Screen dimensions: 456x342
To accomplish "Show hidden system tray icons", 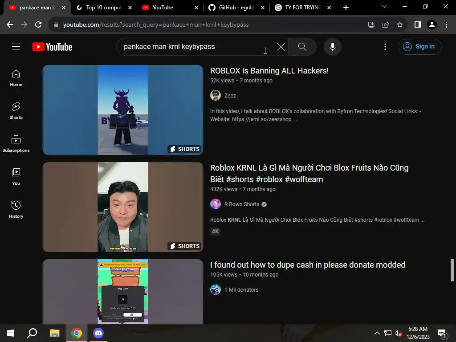I will click(377, 333).
